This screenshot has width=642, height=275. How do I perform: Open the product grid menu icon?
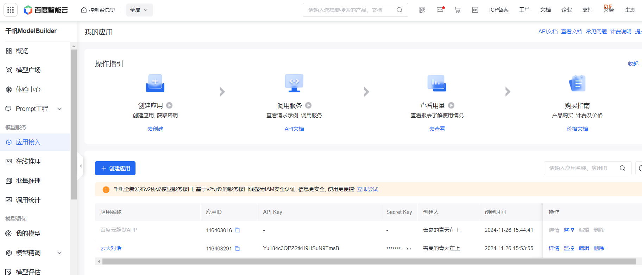pos(11,10)
